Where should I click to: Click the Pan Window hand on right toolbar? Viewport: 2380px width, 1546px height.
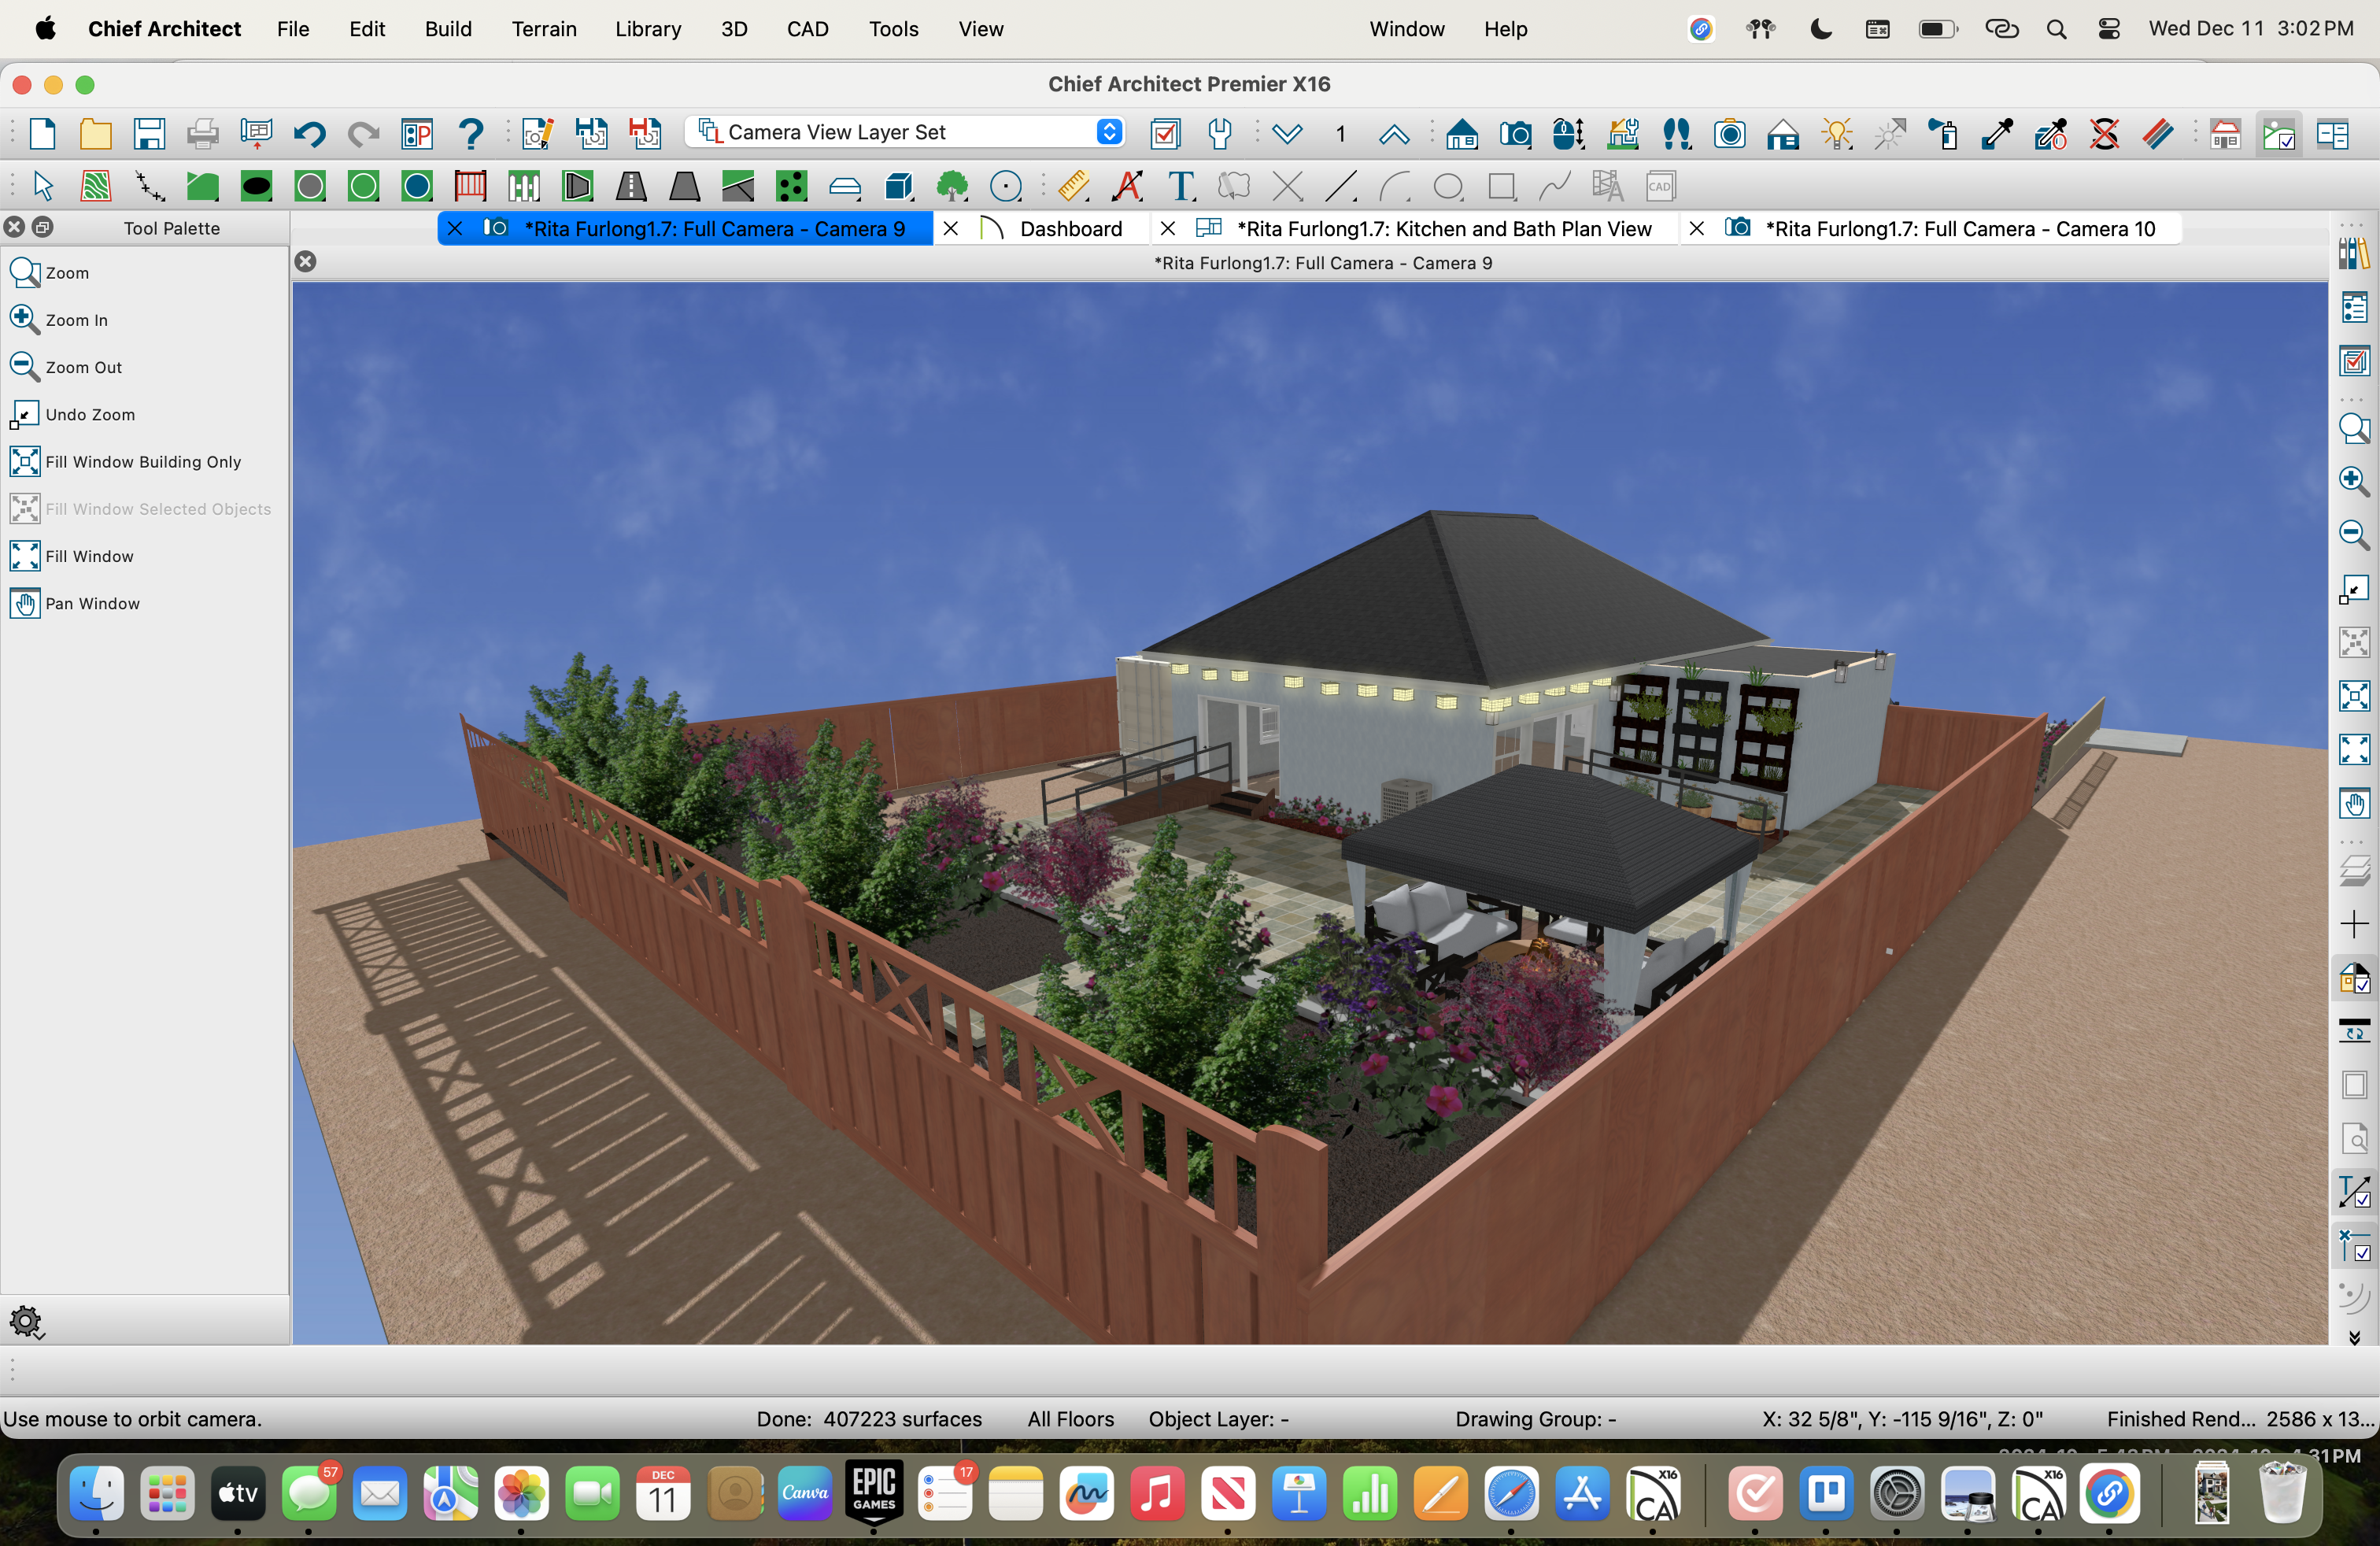(2354, 803)
